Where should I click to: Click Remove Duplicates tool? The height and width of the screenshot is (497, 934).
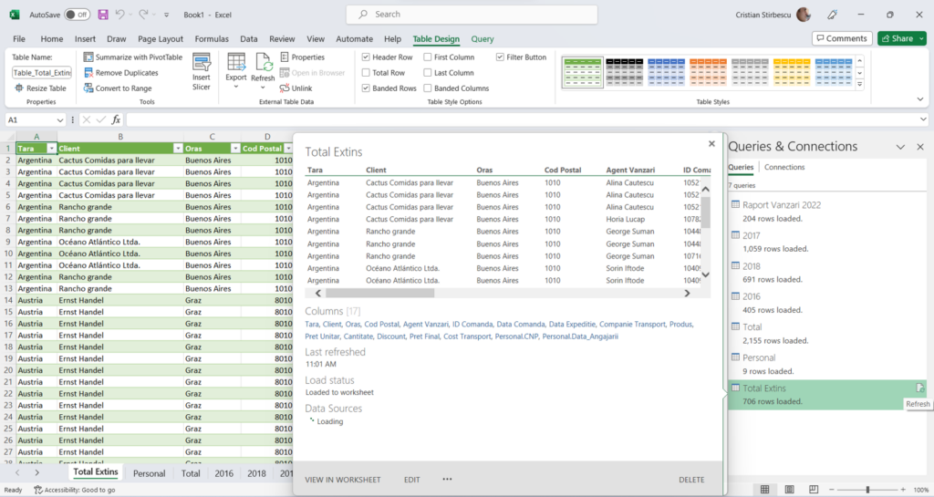click(121, 73)
